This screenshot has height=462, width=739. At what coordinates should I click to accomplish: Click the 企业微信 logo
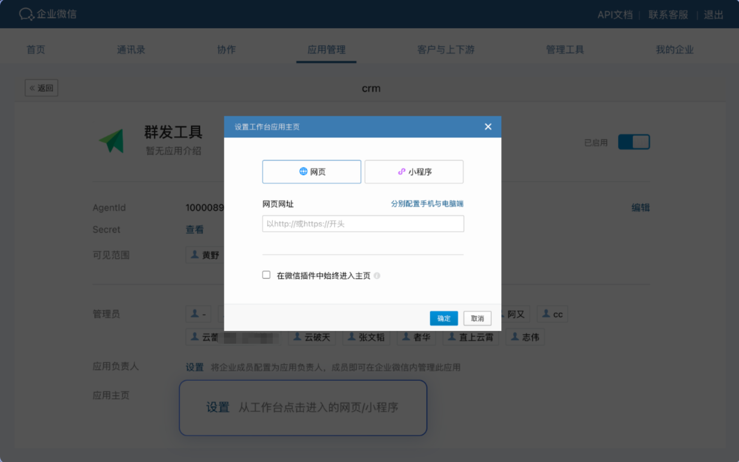pyautogui.click(x=48, y=14)
